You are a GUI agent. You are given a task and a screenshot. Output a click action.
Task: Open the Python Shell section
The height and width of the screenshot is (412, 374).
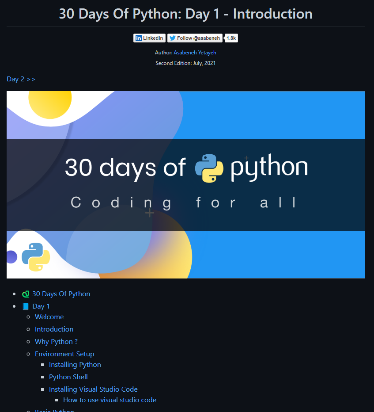click(x=68, y=377)
